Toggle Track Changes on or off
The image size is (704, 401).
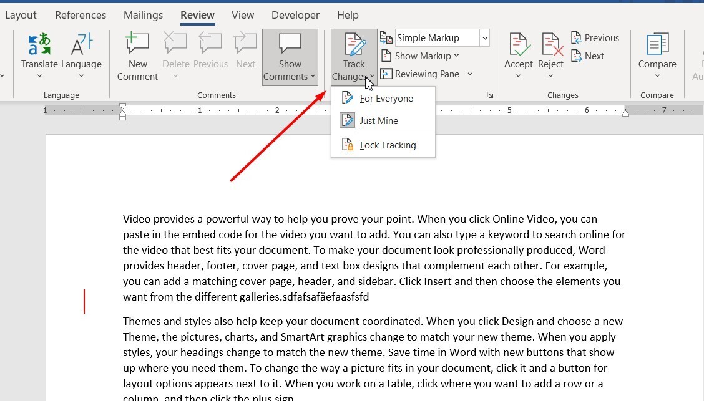[354, 46]
